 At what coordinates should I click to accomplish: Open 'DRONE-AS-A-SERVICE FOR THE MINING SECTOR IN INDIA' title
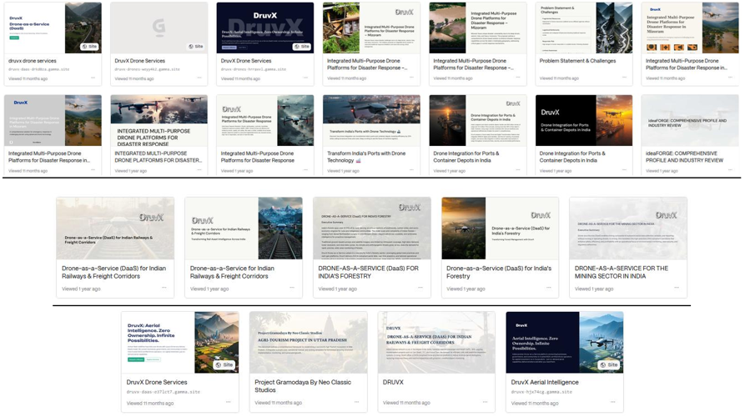tap(621, 272)
